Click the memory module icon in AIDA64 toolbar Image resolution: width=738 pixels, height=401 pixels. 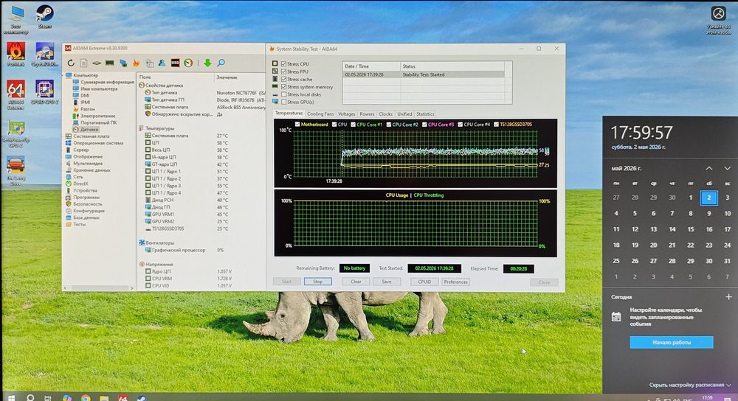click(110, 63)
